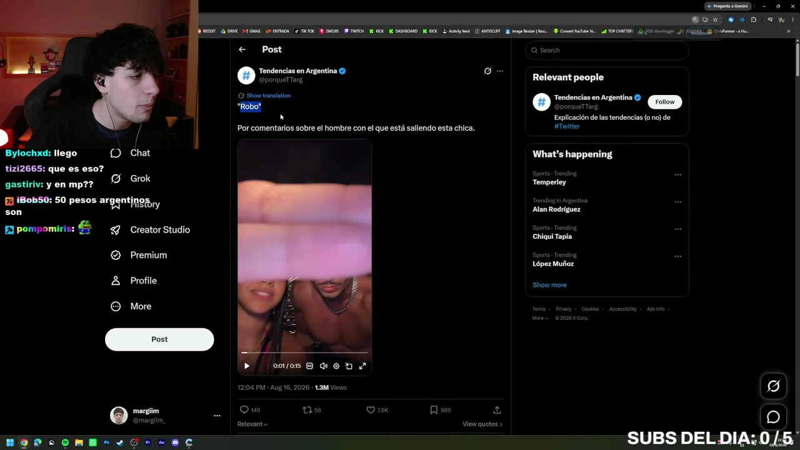This screenshot has height=450, width=800.
Task: Open Discord from the taskbar
Action: coord(175,443)
